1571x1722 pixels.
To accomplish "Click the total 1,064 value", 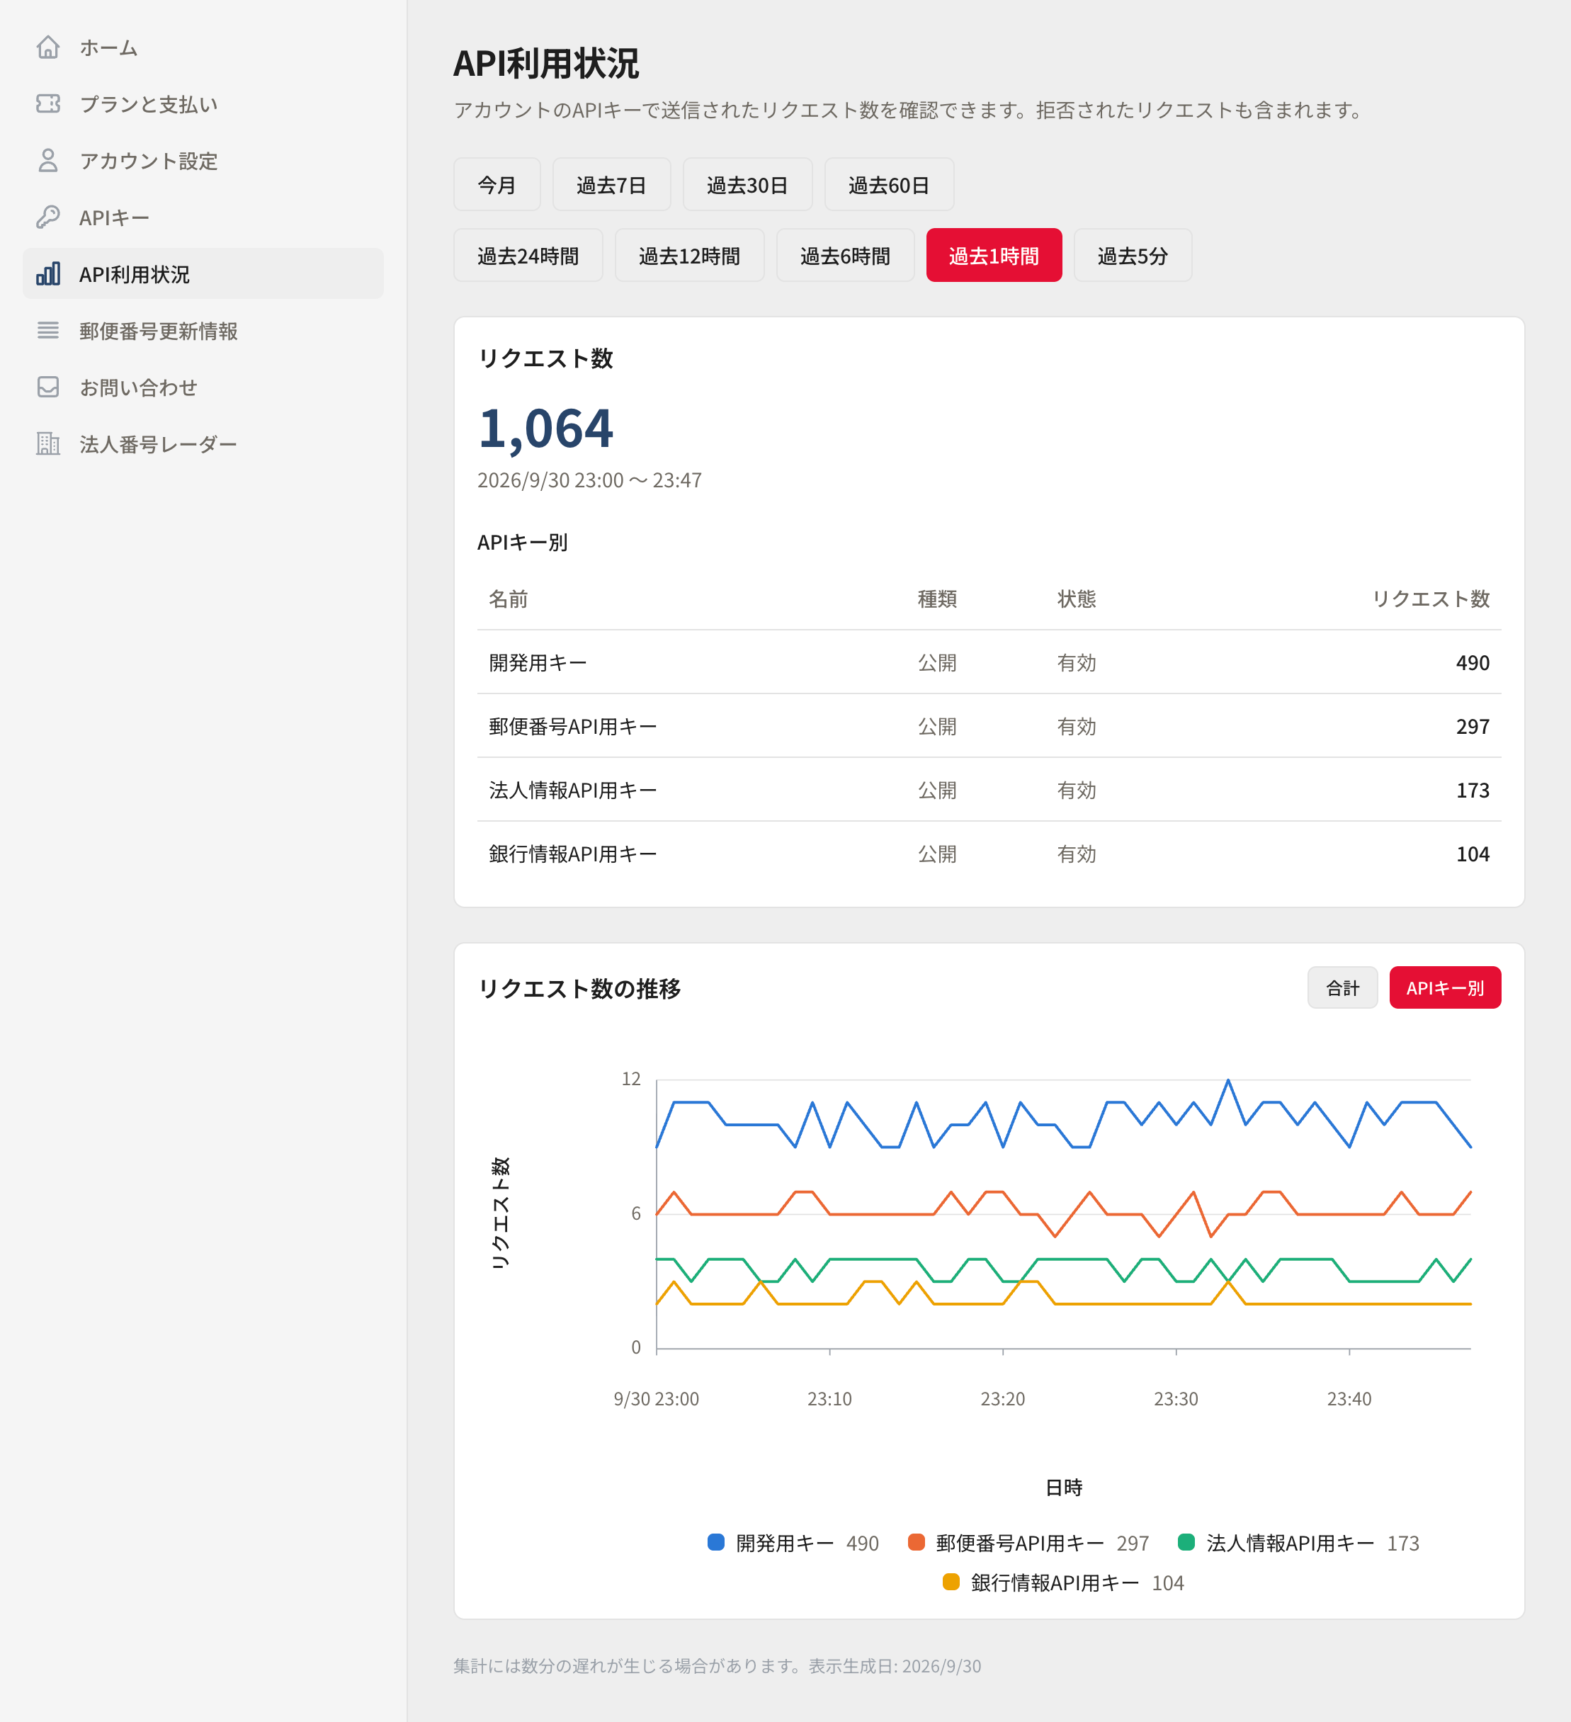I will 545,429.
